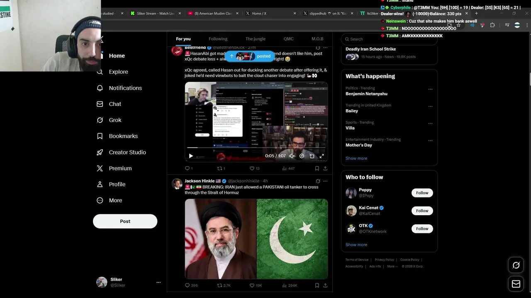Image resolution: width=531 pixels, height=298 pixels.
Task: Open Chat envelope in sidebar
Action: [x=109, y=104]
